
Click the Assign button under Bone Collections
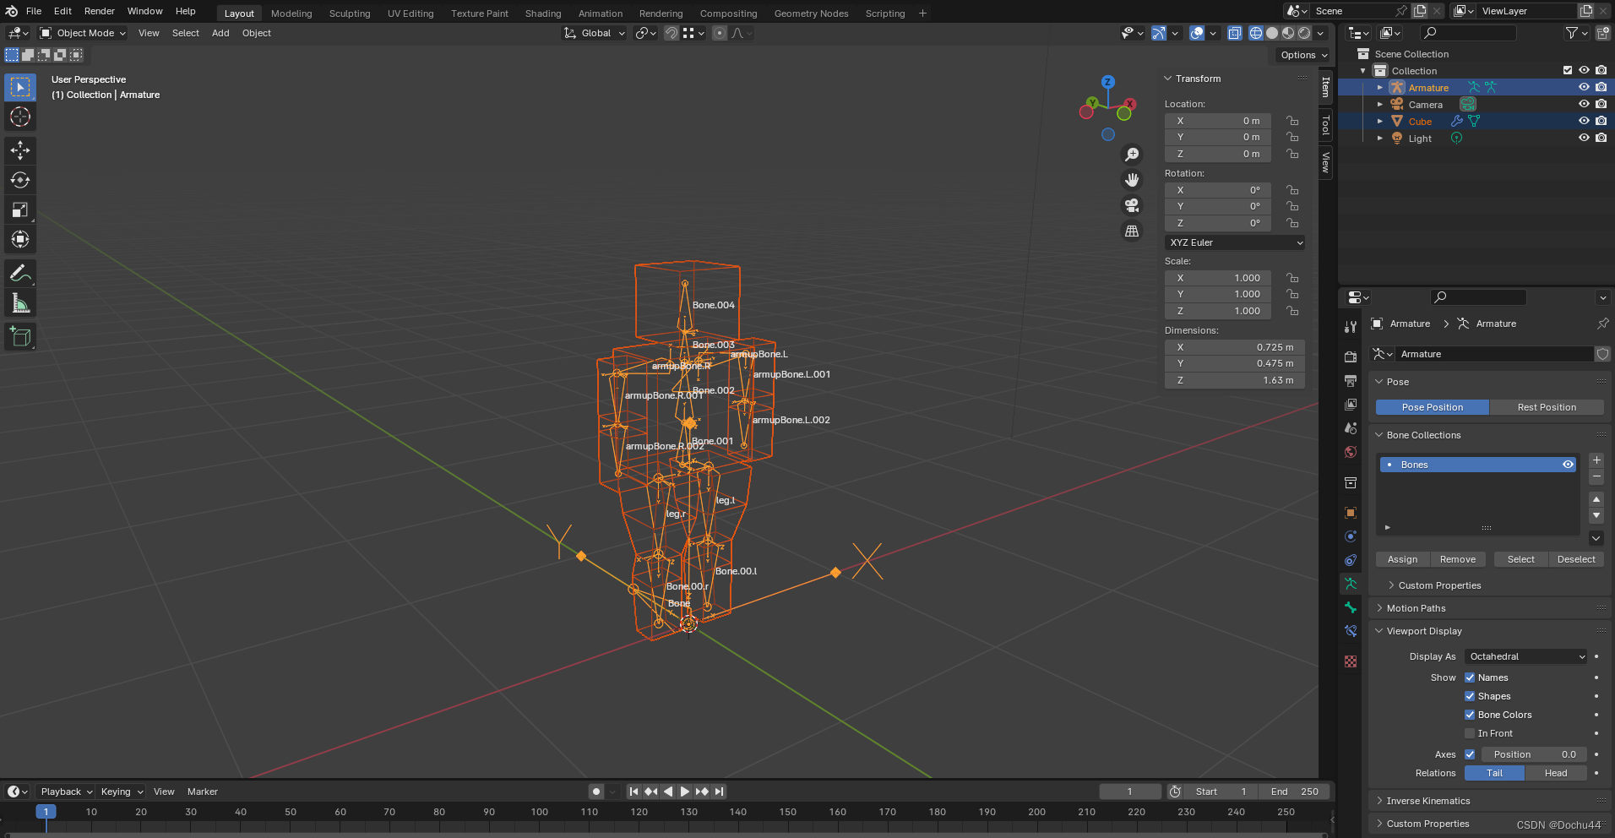coord(1401,559)
